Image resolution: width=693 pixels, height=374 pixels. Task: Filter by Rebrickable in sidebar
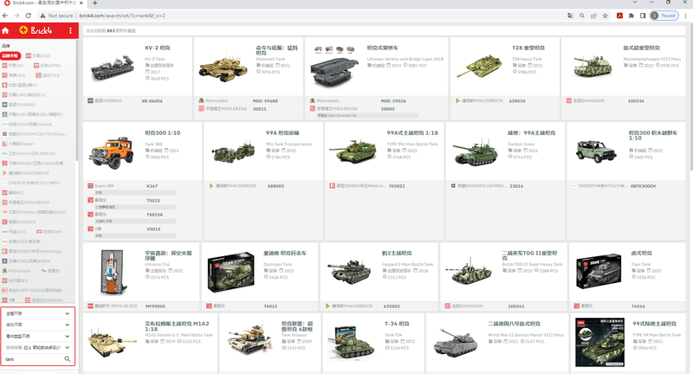point(16,271)
